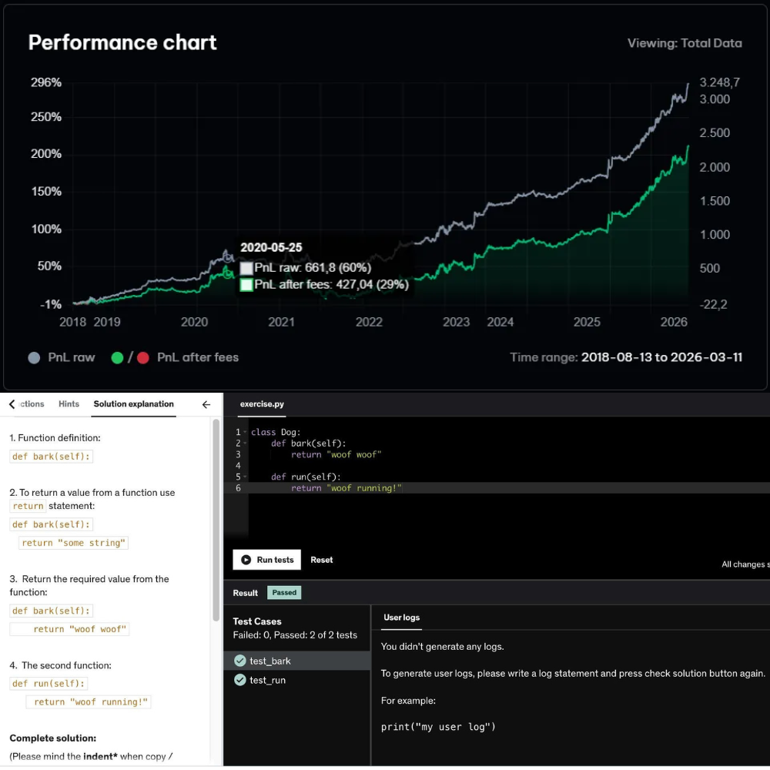Click the Viewing: Total Data label

pos(685,43)
